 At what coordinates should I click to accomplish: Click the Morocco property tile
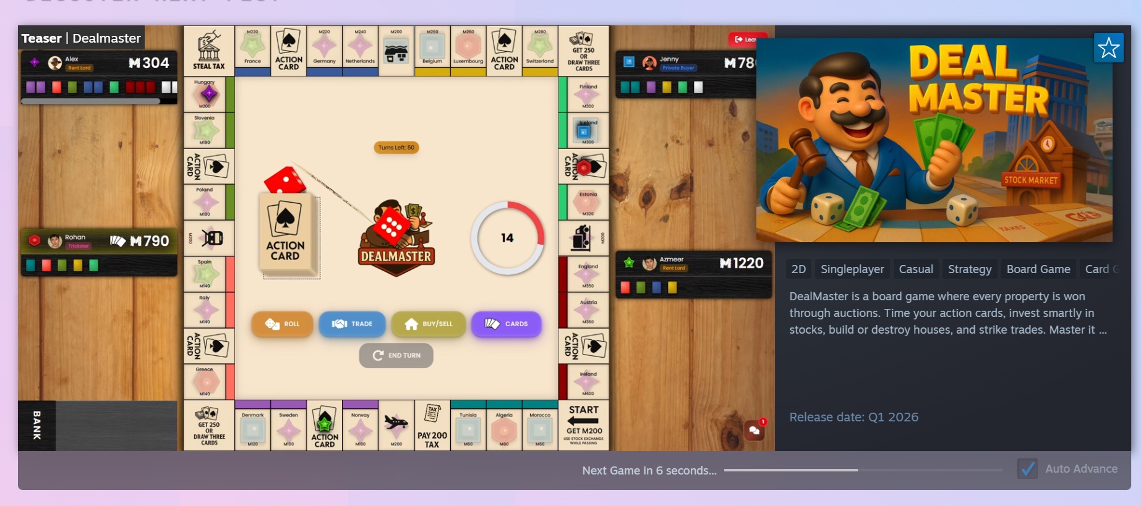coord(540,426)
